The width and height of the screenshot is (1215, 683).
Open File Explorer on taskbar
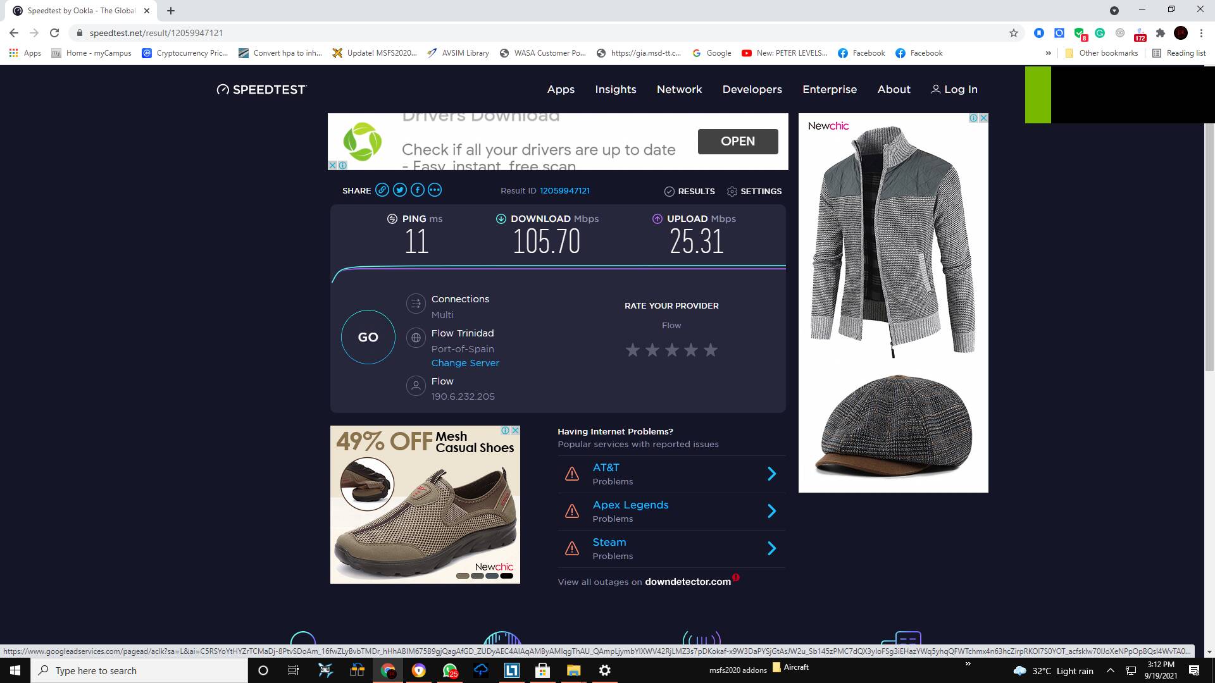[573, 670]
